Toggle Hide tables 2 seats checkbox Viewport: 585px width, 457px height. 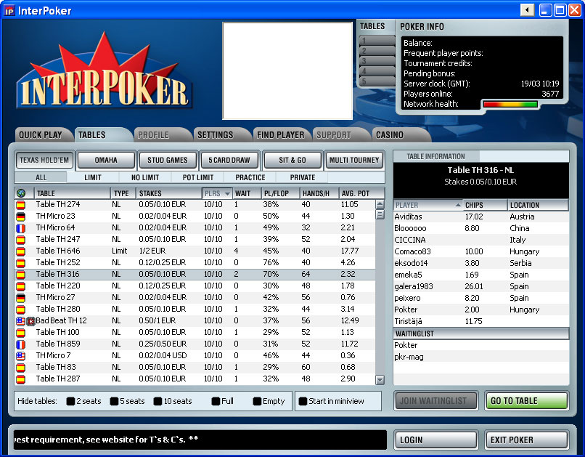pos(70,401)
